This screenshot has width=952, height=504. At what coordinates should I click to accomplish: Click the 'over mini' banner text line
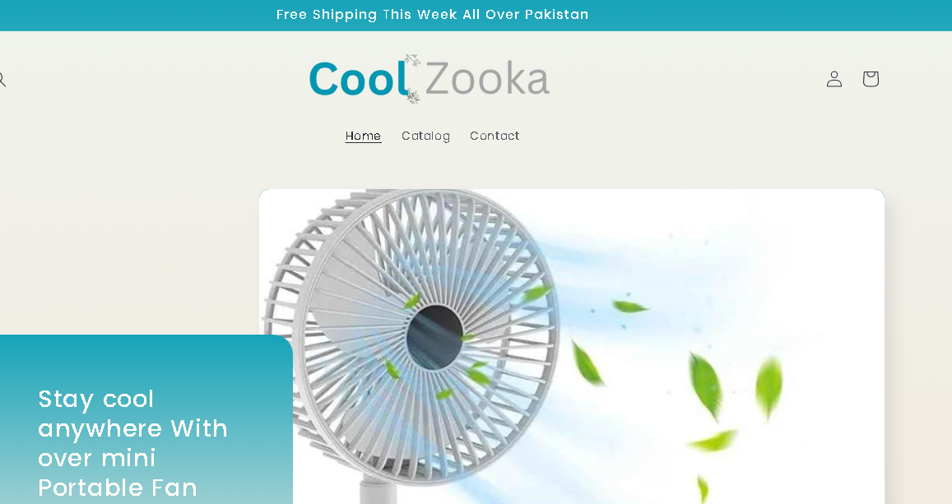click(97, 458)
